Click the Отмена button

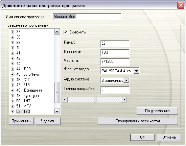169,137
